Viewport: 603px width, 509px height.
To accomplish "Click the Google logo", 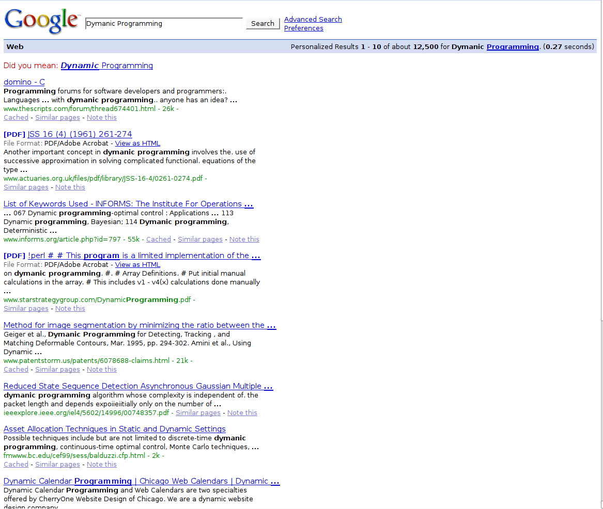I will 42,21.
